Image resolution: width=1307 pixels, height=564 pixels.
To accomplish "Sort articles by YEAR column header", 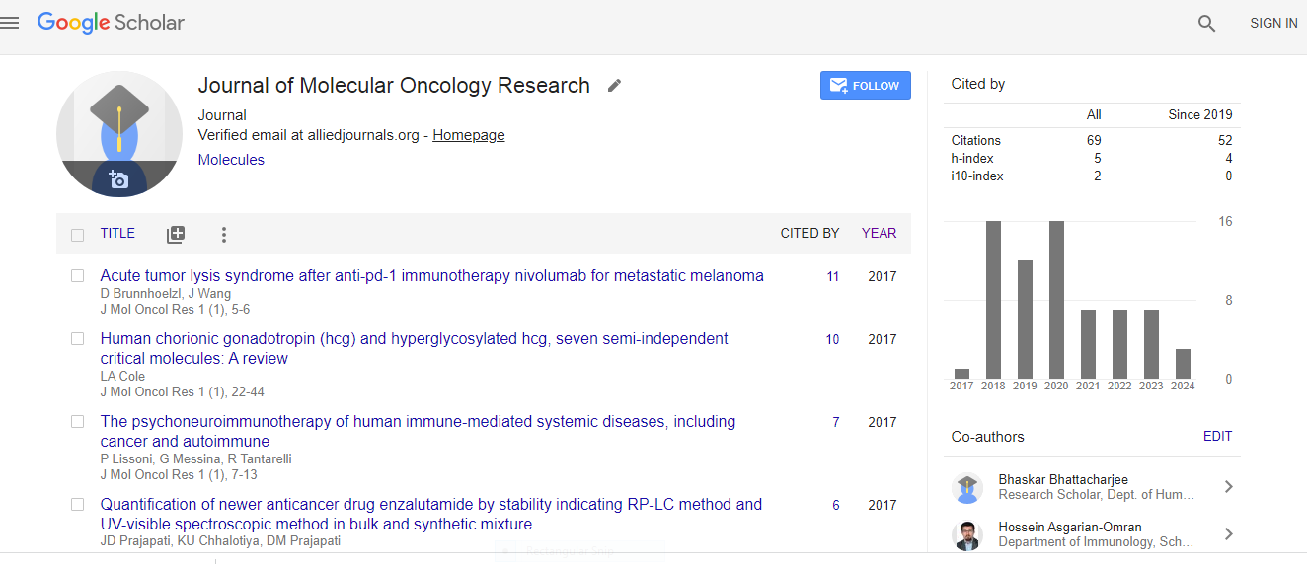I will point(879,234).
